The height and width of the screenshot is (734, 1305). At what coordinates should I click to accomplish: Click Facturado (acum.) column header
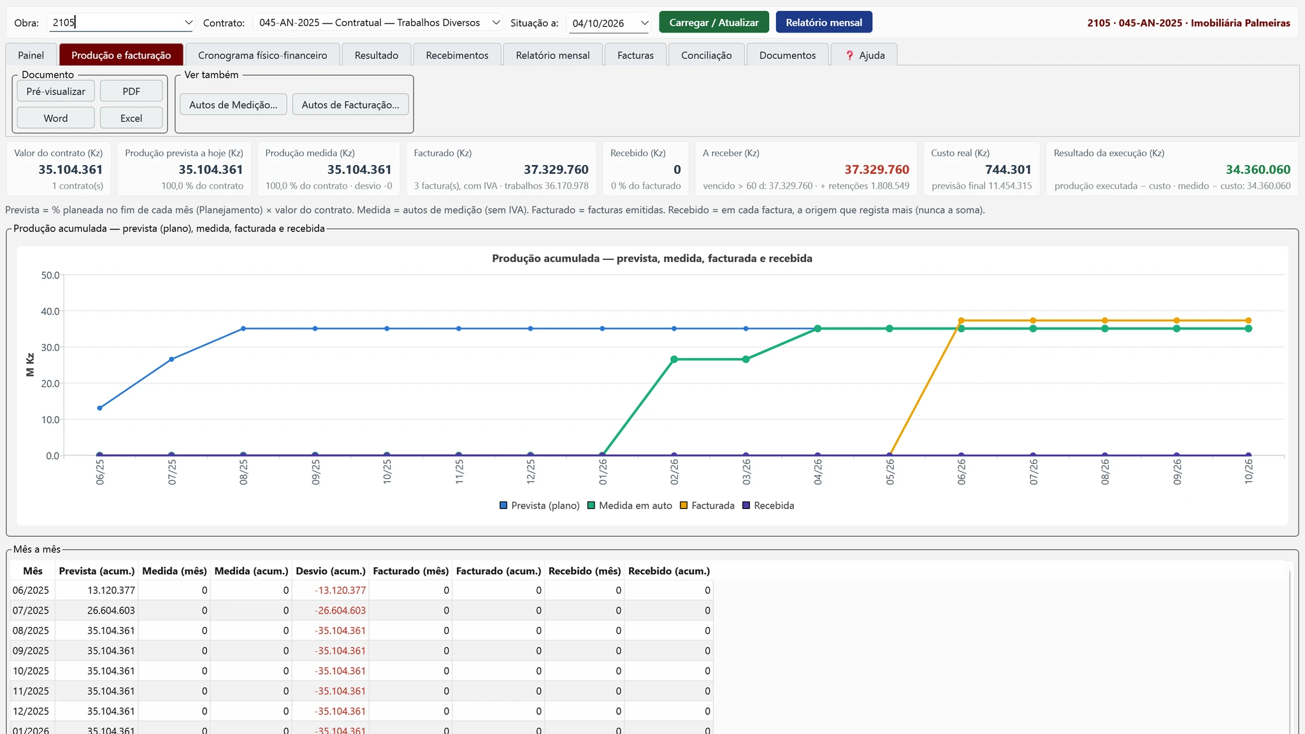(x=498, y=571)
